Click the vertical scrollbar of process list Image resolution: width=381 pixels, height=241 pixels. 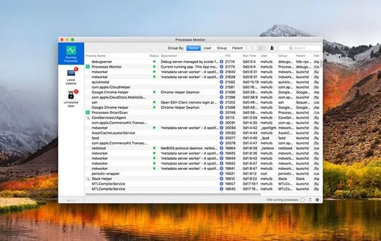(x=321, y=63)
